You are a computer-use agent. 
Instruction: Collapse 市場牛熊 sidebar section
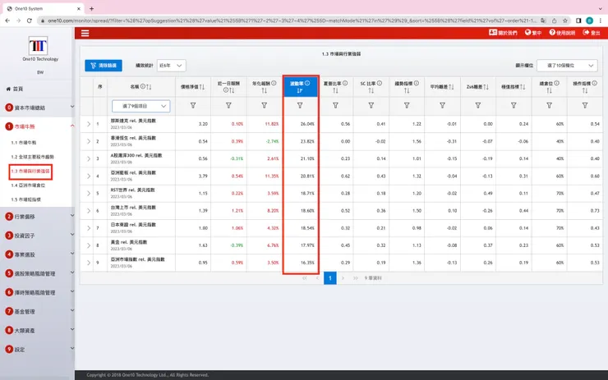click(38, 126)
